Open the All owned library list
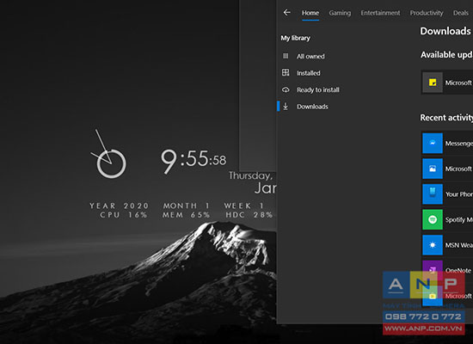This screenshot has width=473, height=344. (310, 56)
